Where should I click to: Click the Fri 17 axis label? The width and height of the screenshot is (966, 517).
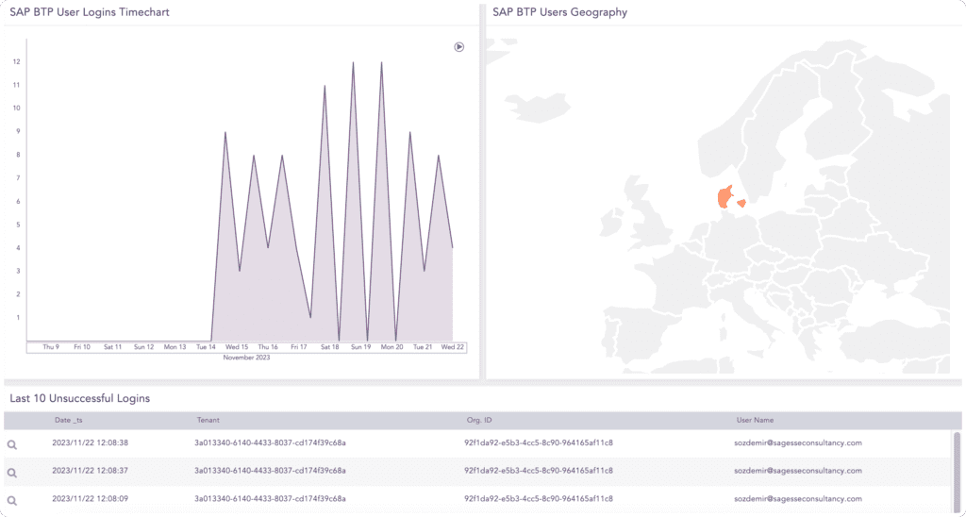tap(299, 347)
